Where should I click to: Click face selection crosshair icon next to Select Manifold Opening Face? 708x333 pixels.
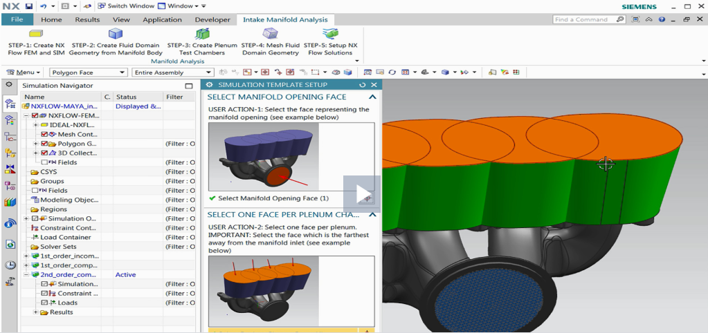coord(367,198)
